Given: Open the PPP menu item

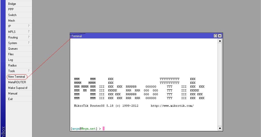Looking at the screenshot, I should [19, 9].
